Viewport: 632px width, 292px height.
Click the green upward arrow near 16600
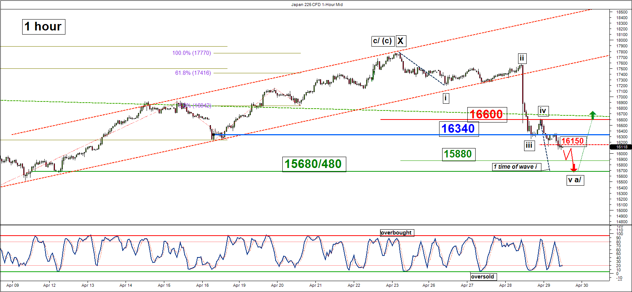pyautogui.click(x=593, y=114)
